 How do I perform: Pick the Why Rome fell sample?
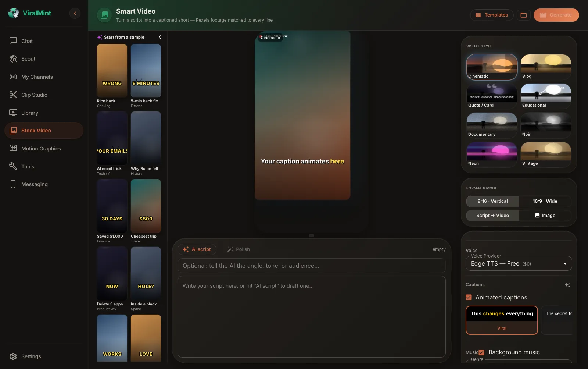click(146, 143)
